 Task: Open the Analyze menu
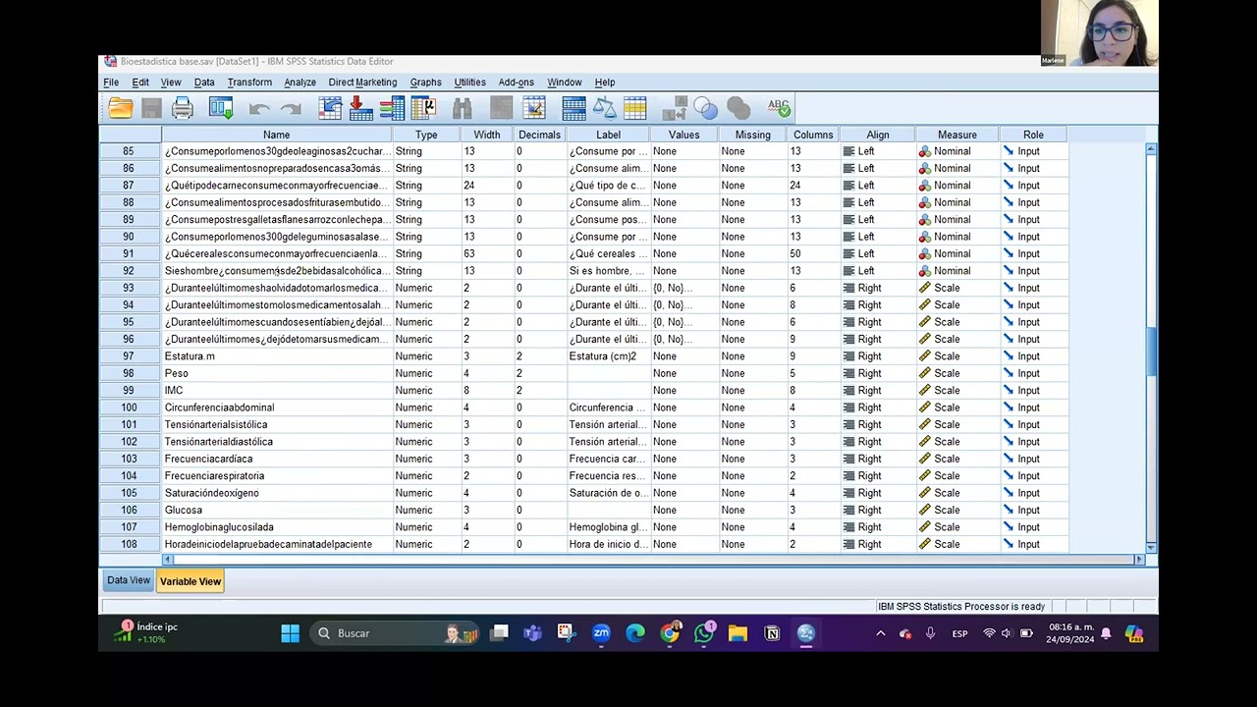tap(300, 82)
